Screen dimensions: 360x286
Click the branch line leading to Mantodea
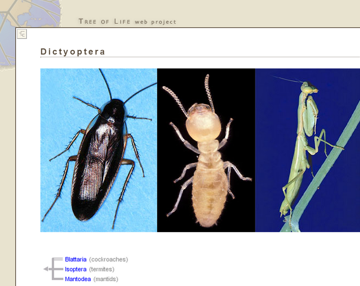(59, 279)
